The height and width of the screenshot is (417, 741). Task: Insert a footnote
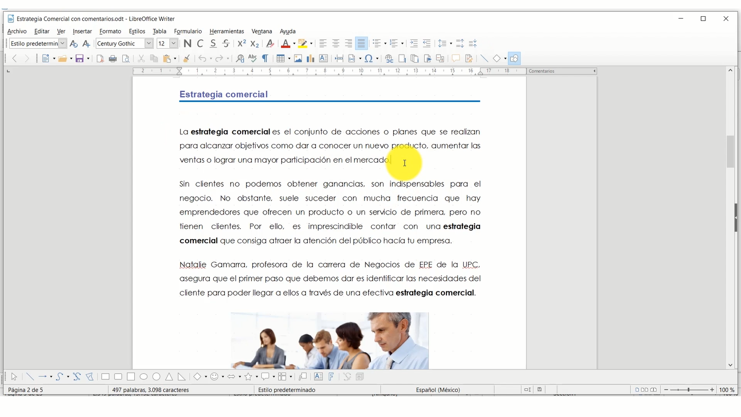[402, 58]
